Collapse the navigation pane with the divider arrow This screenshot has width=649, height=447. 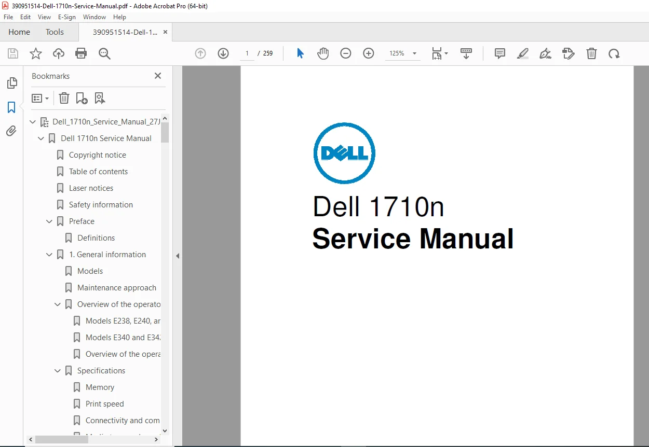click(178, 256)
